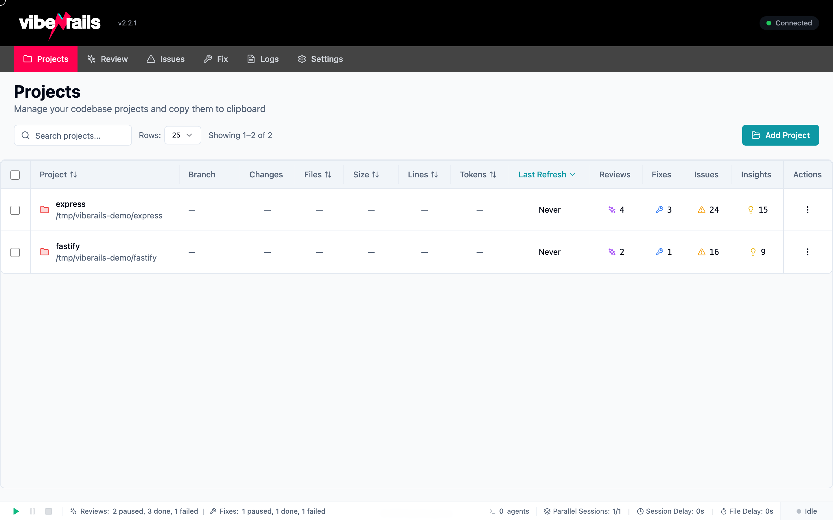Viewport: 833px width, 520px height.
Task: Stop execution via the stop icon
Action: click(49, 511)
